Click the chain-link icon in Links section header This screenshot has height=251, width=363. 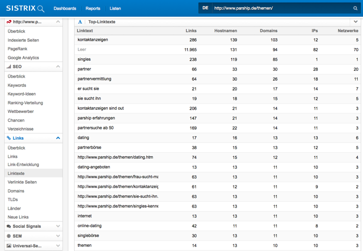(x=8, y=138)
